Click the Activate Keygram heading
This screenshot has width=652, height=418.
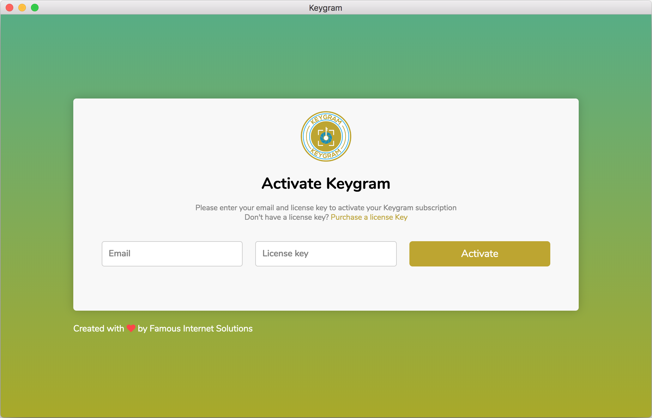coord(326,183)
